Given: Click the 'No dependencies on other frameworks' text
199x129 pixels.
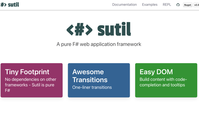Looking at the screenshot, I should point(30,82).
